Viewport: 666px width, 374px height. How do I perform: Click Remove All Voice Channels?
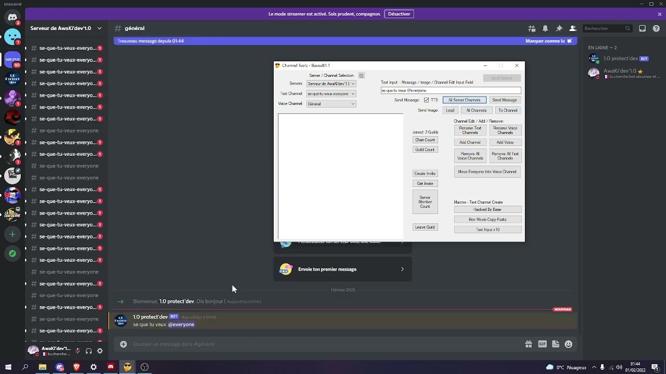[x=470, y=156]
